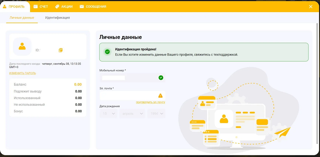Click the green verified checkmark by mobile number
Viewport: 320px width, 157px height.
161,78
